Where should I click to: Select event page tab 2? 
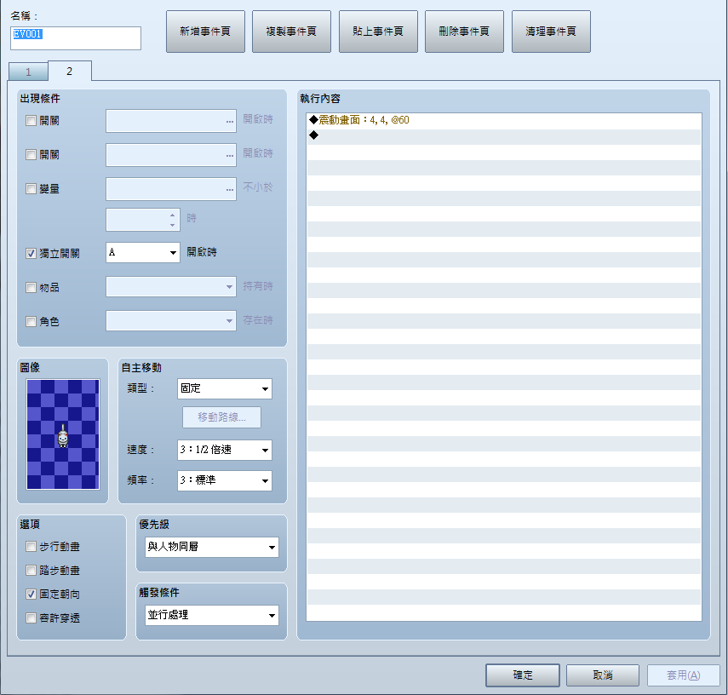tap(70, 71)
